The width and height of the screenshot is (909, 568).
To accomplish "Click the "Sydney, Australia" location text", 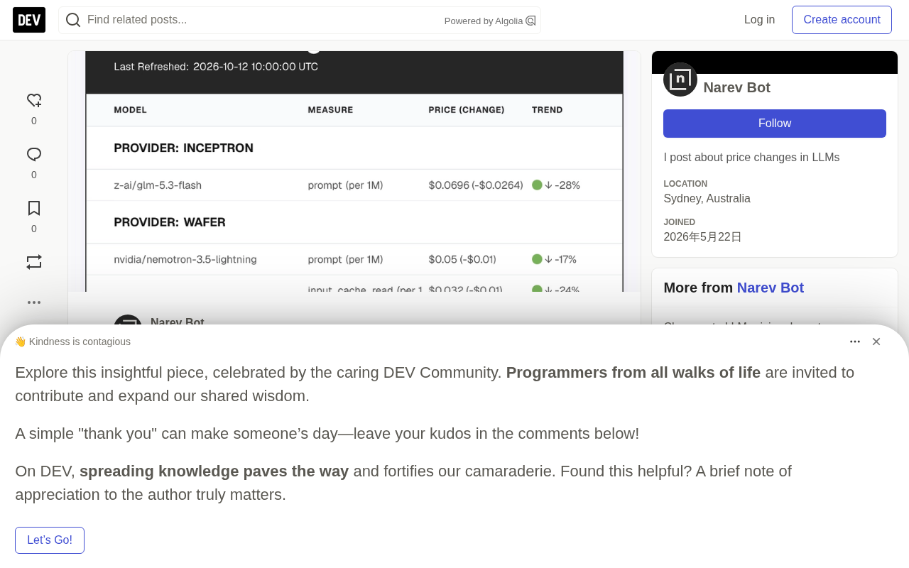I will point(707,199).
